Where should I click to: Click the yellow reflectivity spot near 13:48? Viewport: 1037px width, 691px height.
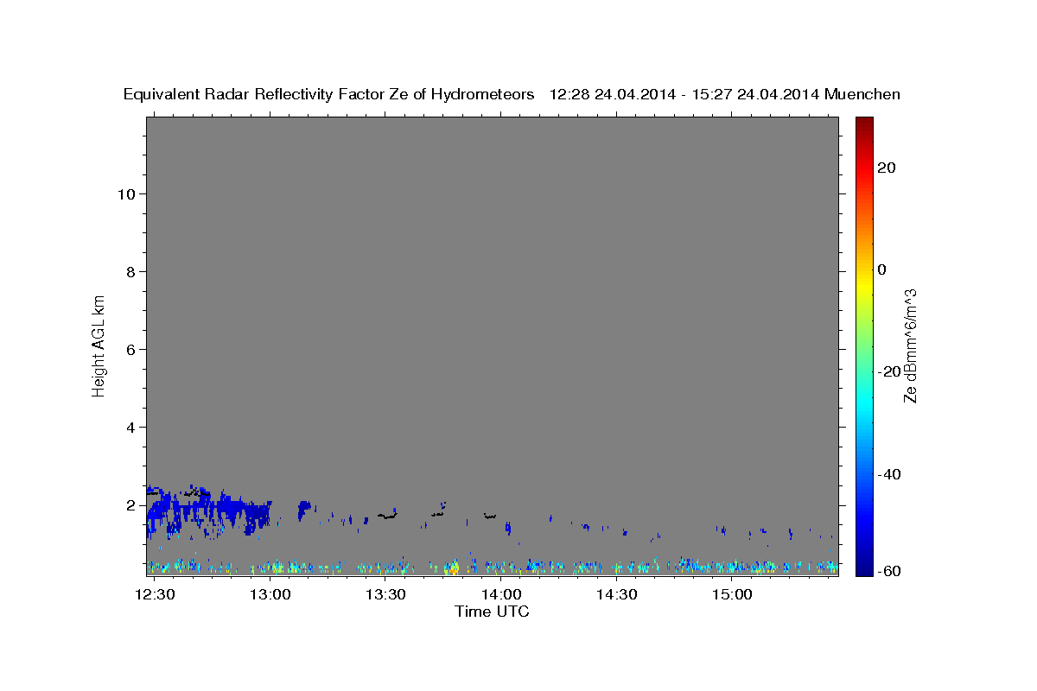tap(455, 568)
